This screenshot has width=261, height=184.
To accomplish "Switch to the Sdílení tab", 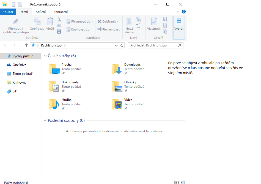I will [x=41, y=12].
